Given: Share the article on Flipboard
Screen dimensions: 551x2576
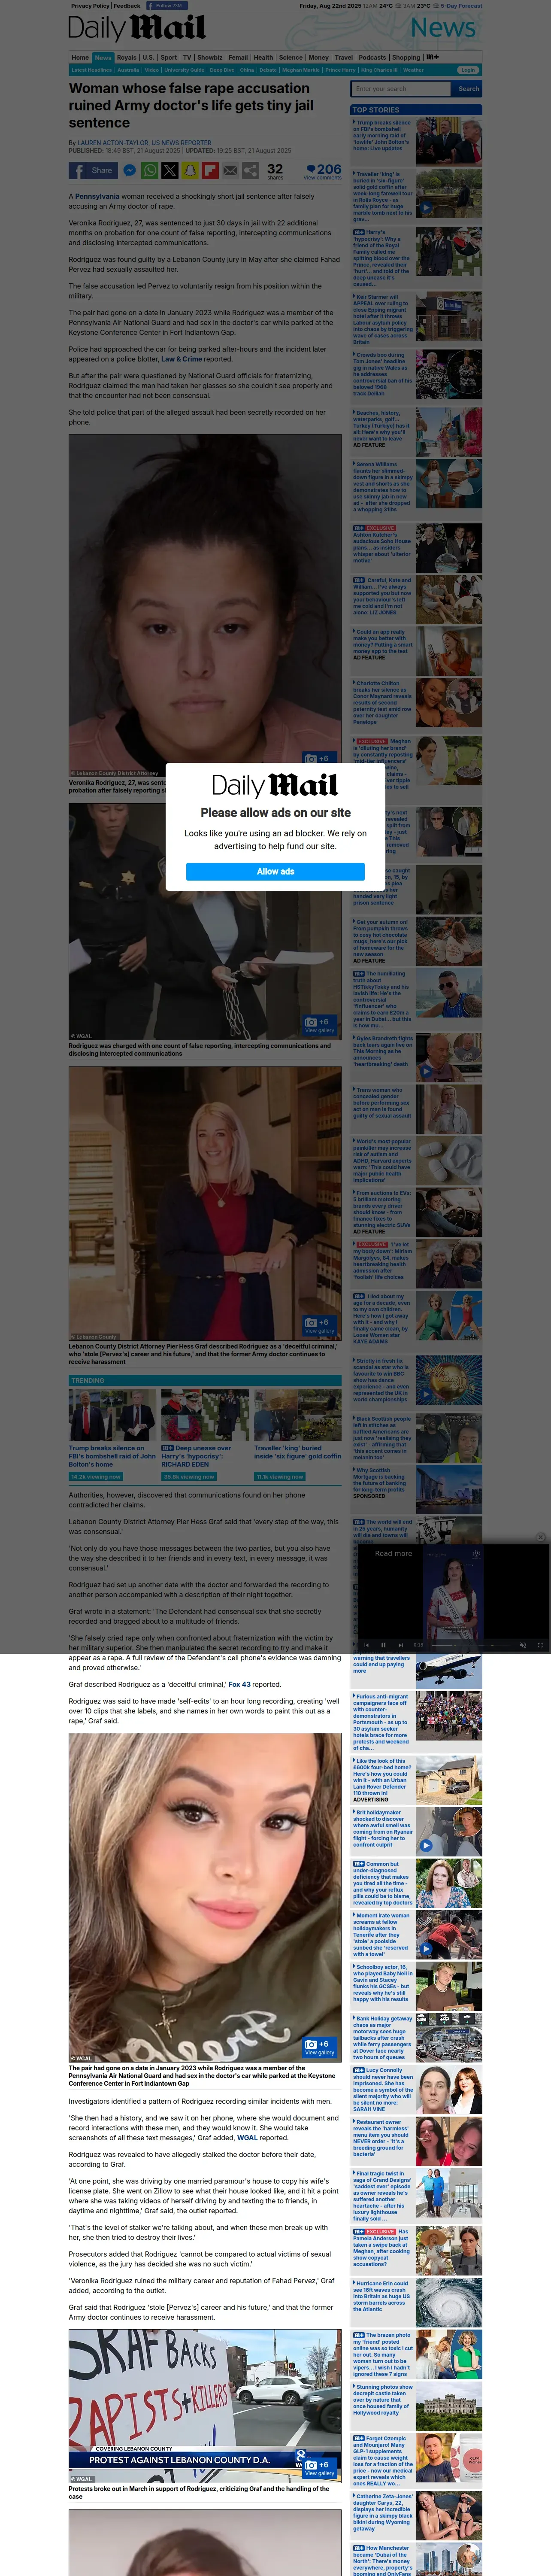Looking at the screenshot, I should [210, 171].
